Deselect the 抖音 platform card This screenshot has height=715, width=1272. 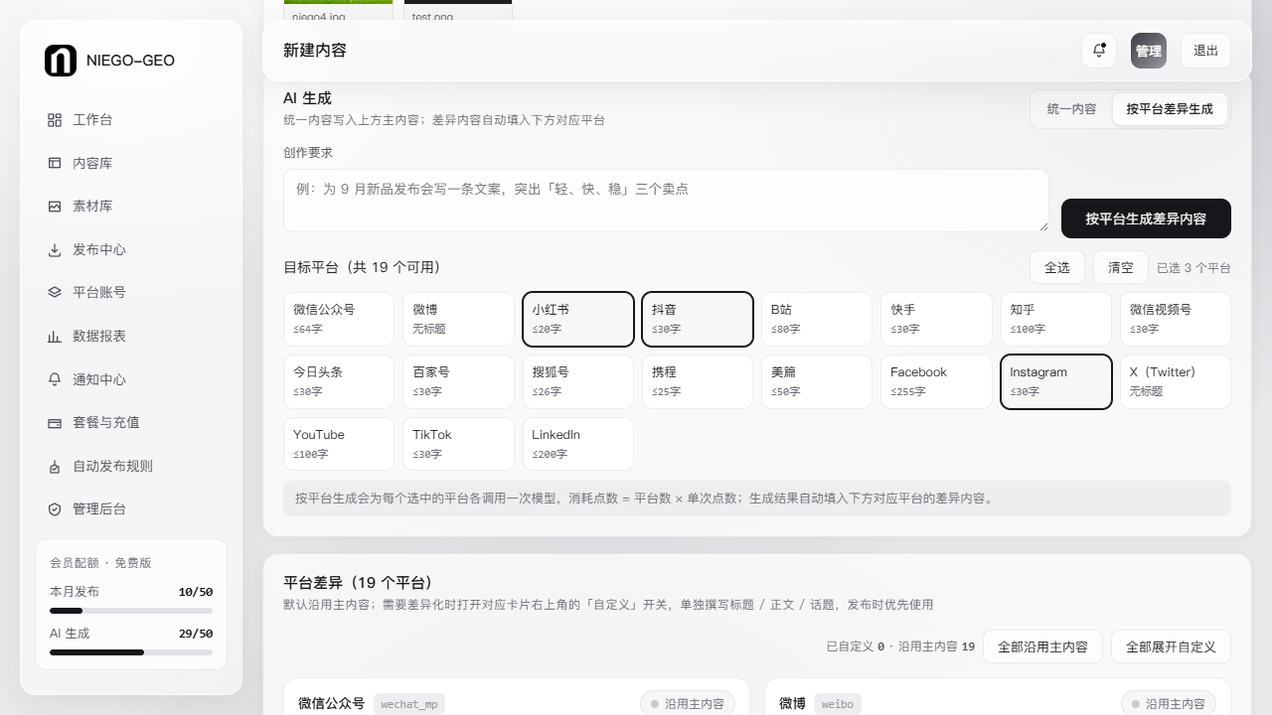pos(698,319)
